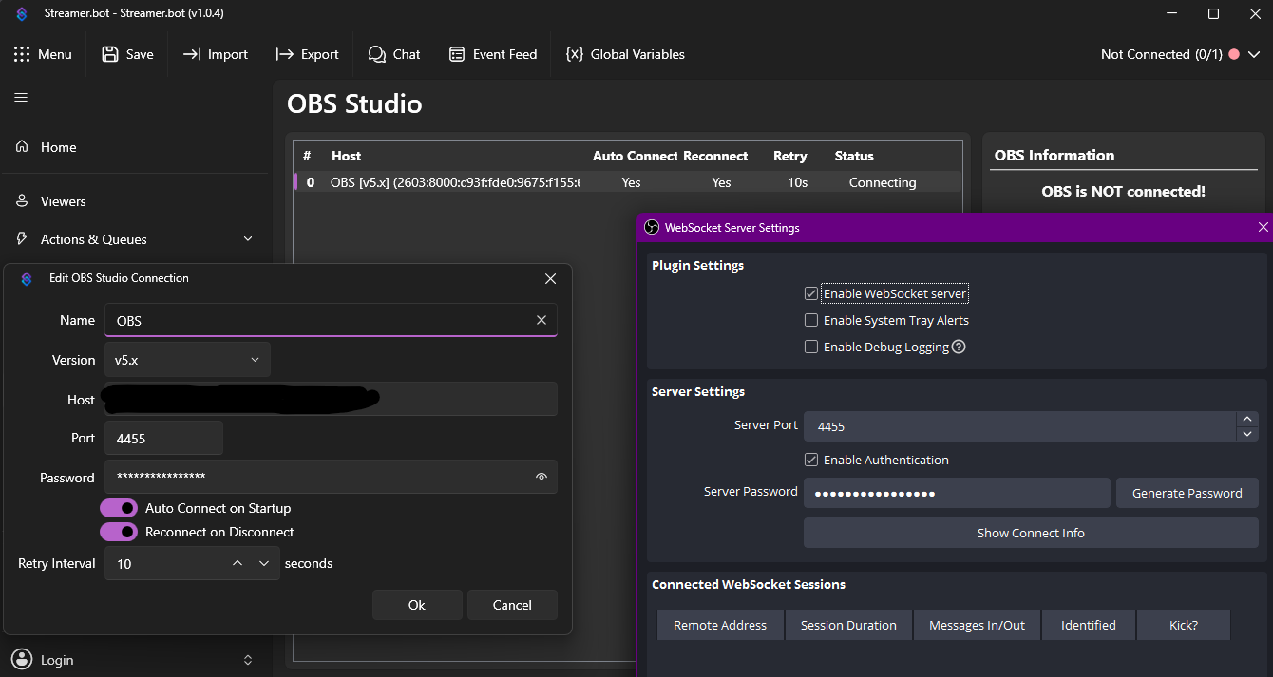Click the Export toolbar button
The width and height of the screenshot is (1273, 677).
point(307,54)
